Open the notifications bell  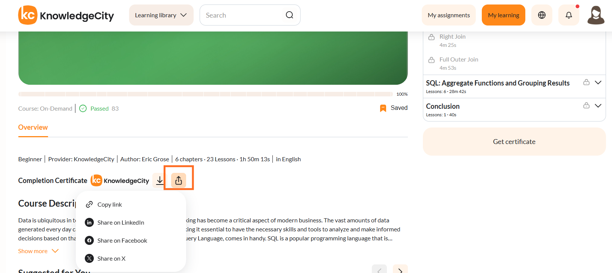click(568, 15)
